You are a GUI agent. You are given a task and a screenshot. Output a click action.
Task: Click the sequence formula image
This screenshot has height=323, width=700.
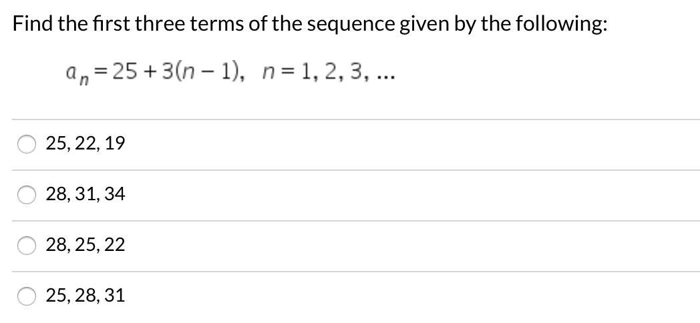(x=230, y=73)
